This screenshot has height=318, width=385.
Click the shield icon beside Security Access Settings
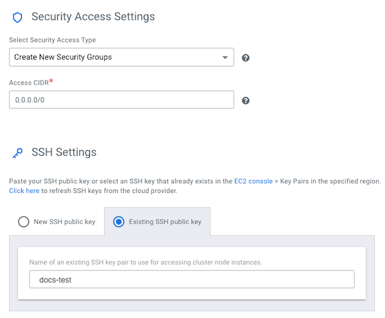point(17,17)
